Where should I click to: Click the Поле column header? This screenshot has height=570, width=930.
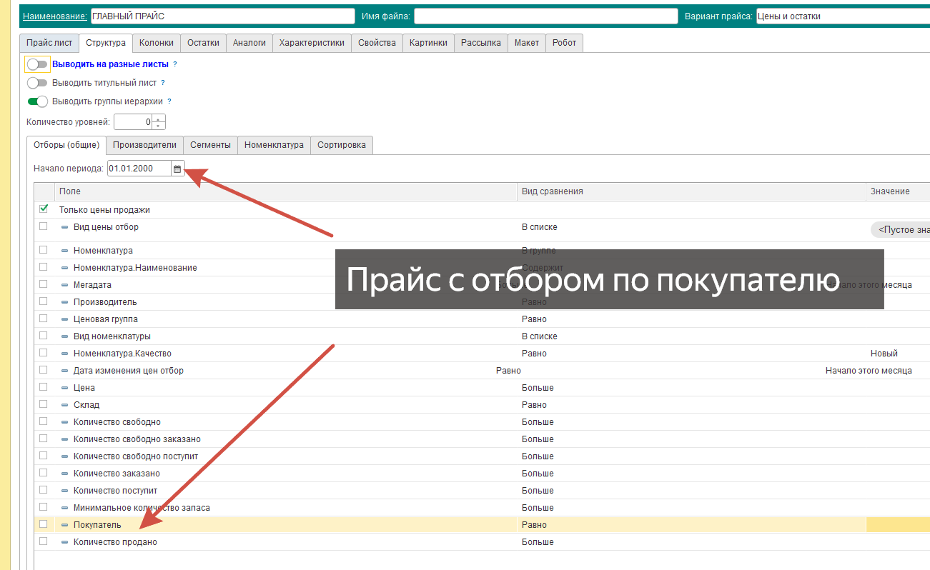(x=286, y=191)
